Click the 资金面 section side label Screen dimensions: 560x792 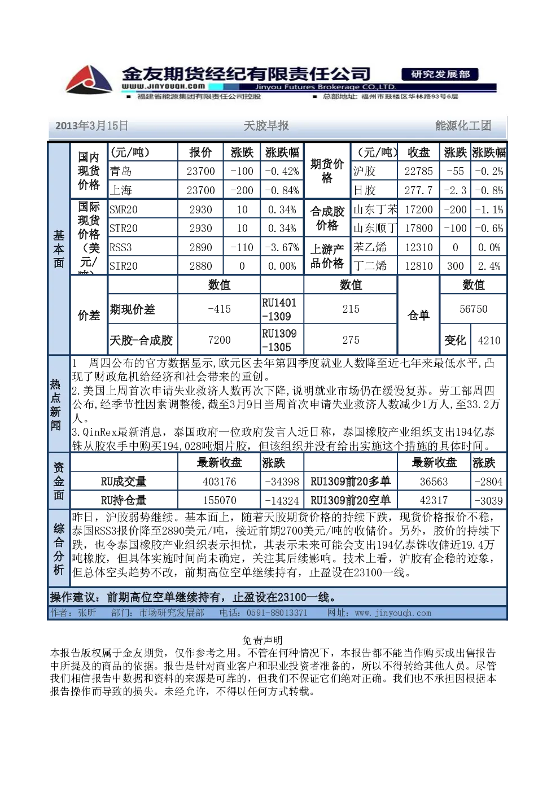point(59,482)
